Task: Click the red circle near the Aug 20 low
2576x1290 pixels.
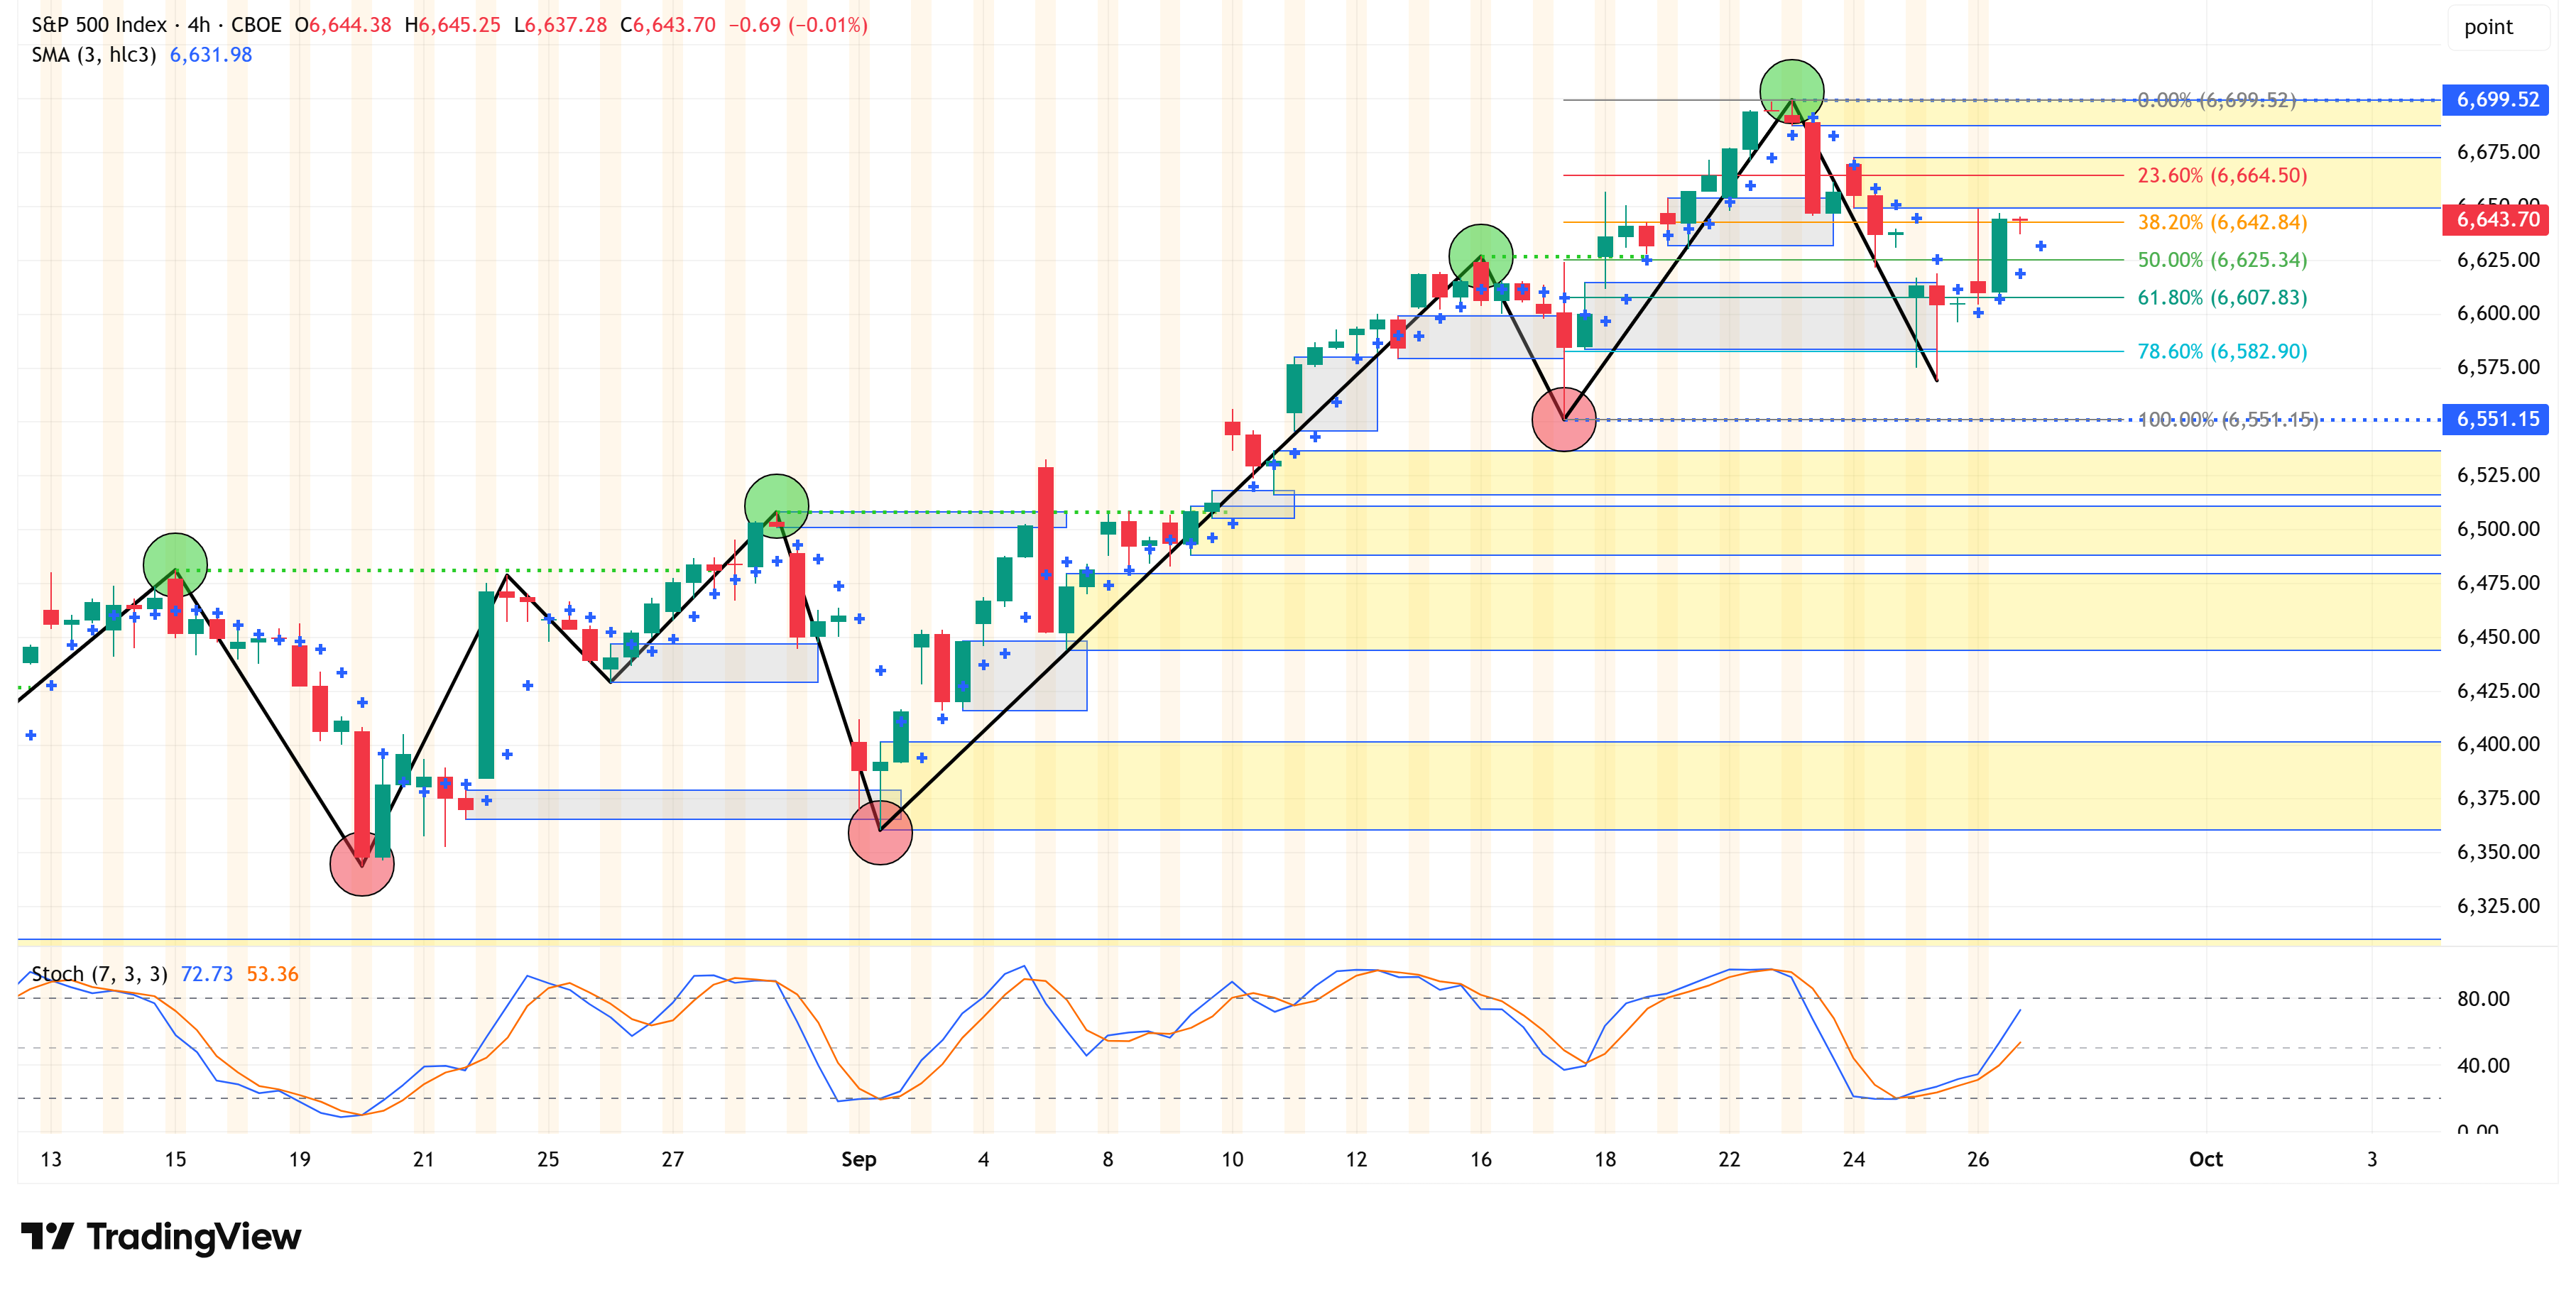Action: (362, 864)
